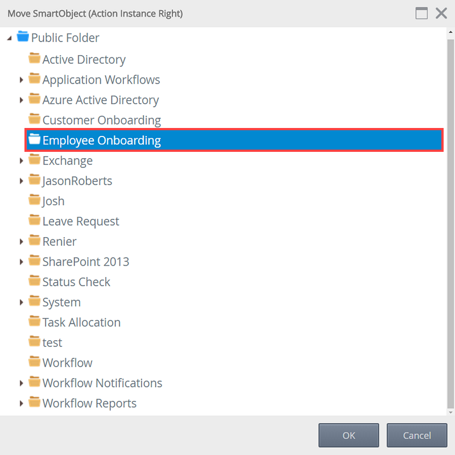
Task: Click the vertical scrollbar of the folder tree
Action: (450, 227)
